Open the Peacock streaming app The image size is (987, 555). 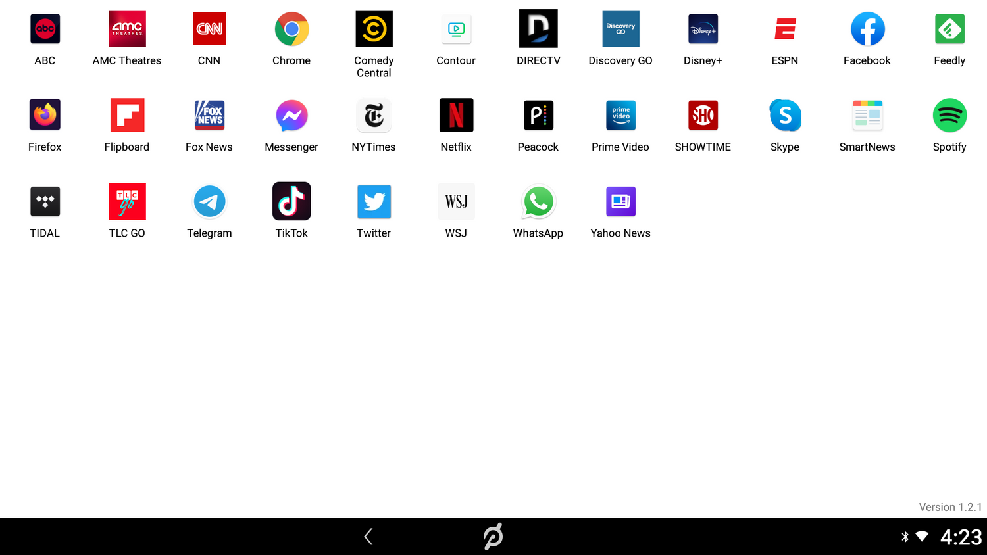click(x=538, y=116)
